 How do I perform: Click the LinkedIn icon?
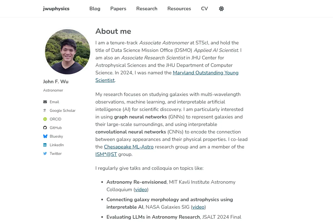tap(45, 145)
